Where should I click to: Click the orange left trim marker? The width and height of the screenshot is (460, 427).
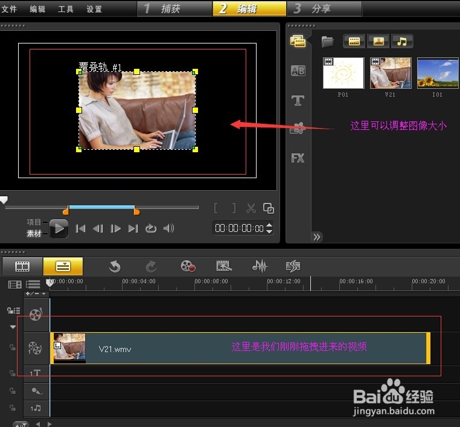66,210
